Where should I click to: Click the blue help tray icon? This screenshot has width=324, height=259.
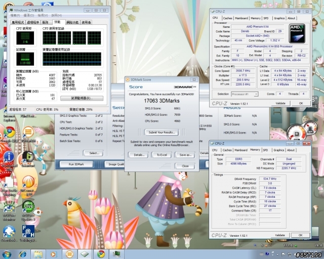[x=267, y=254]
